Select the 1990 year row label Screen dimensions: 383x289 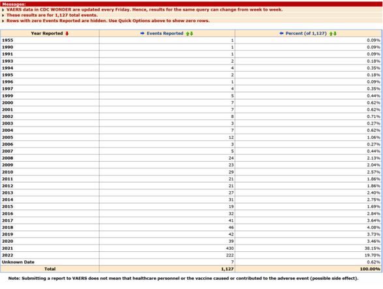tap(8, 47)
